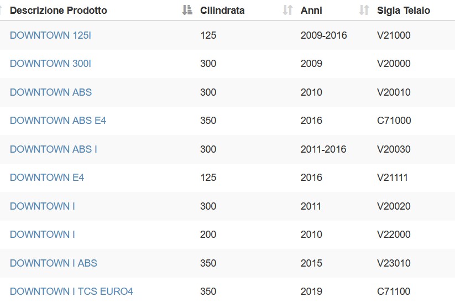Viewport: 455px width, 302px height.
Task: Open the DOWNTOWN I ABS link
Action: pyautogui.click(x=54, y=263)
